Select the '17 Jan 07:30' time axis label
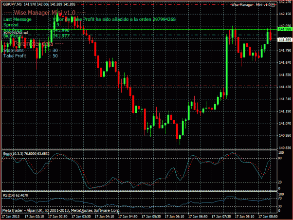293x220 pixels. [x=221, y=217]
